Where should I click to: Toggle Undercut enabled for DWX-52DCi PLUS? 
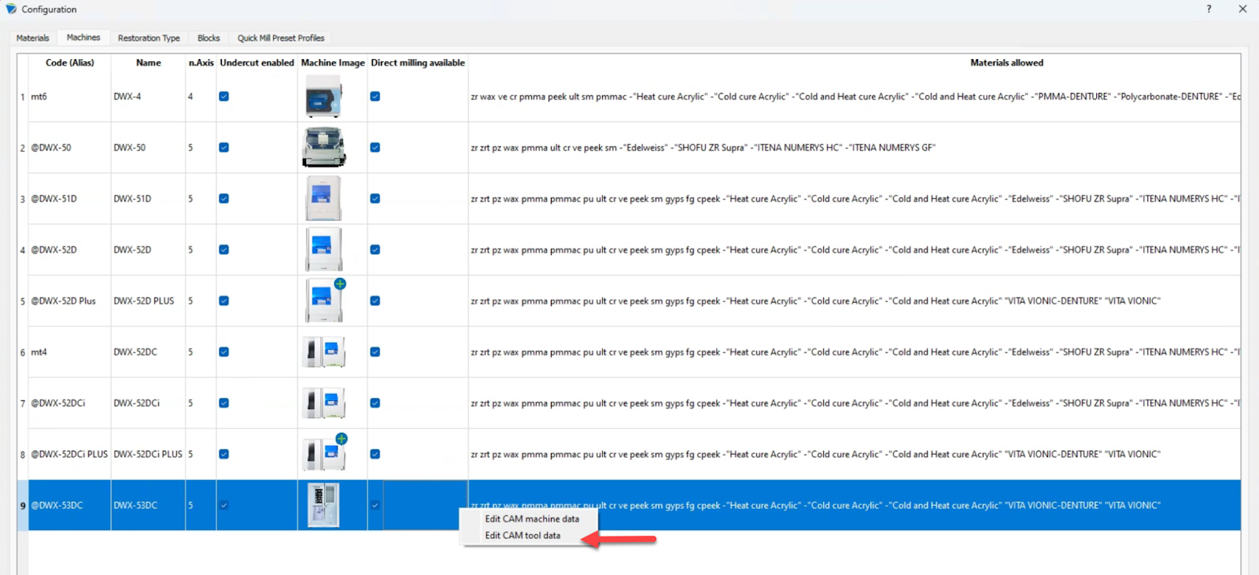(x=224, y=454)
